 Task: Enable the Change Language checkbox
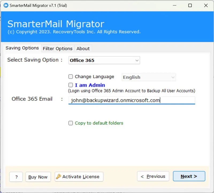point(71,77)
